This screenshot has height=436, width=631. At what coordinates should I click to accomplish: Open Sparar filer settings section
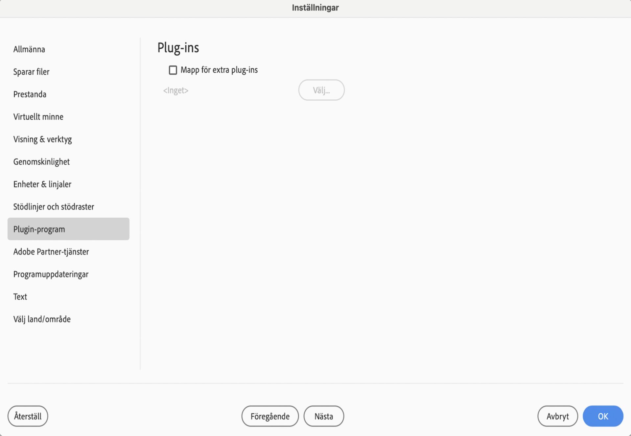(x=32, y=71)
